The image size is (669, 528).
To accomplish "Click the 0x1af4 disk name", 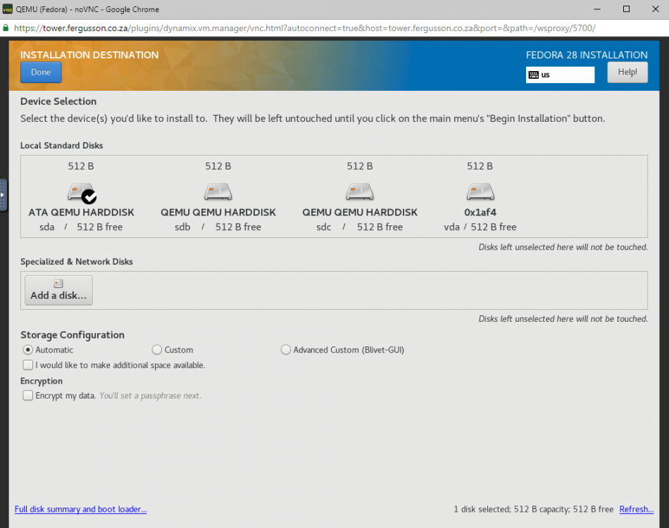I will [x=480, y=213].
